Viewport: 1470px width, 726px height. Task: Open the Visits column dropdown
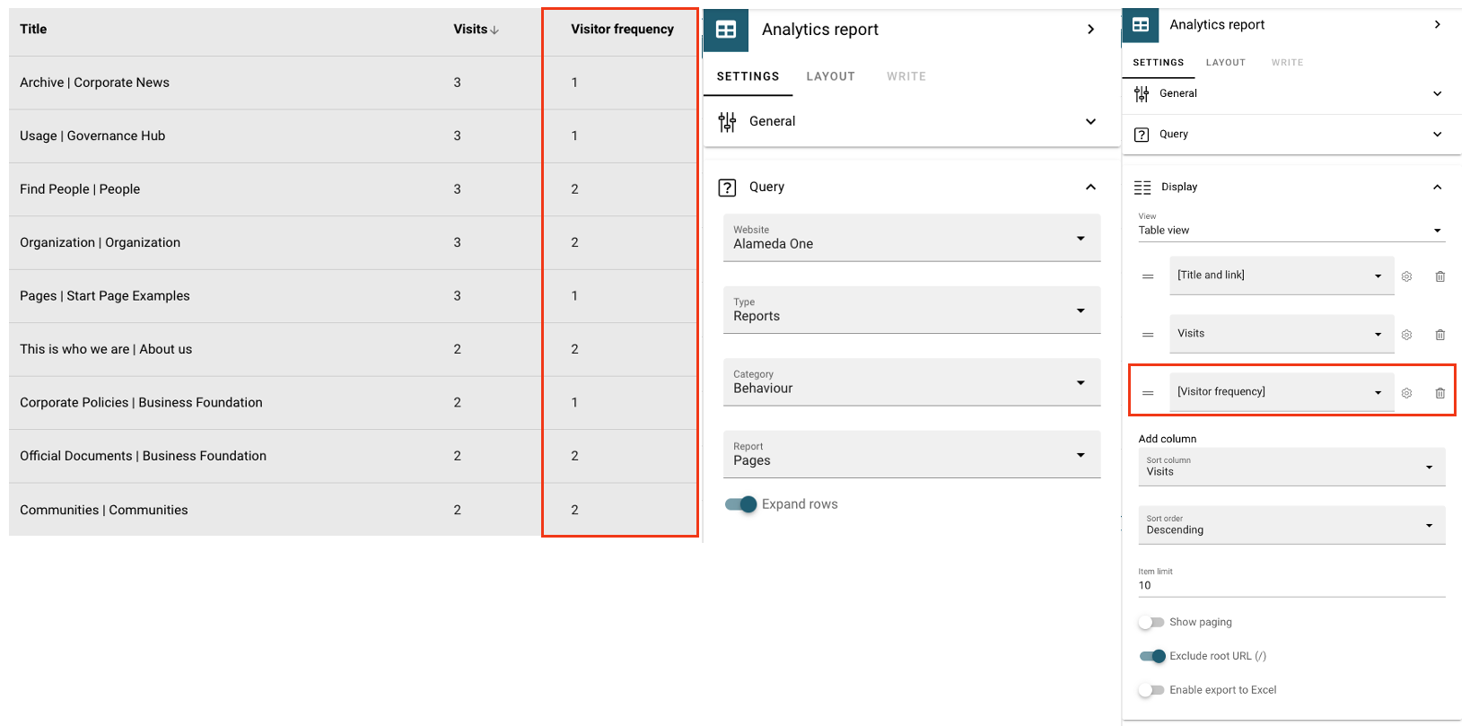pyautogui.click(x=1282, y=334)
